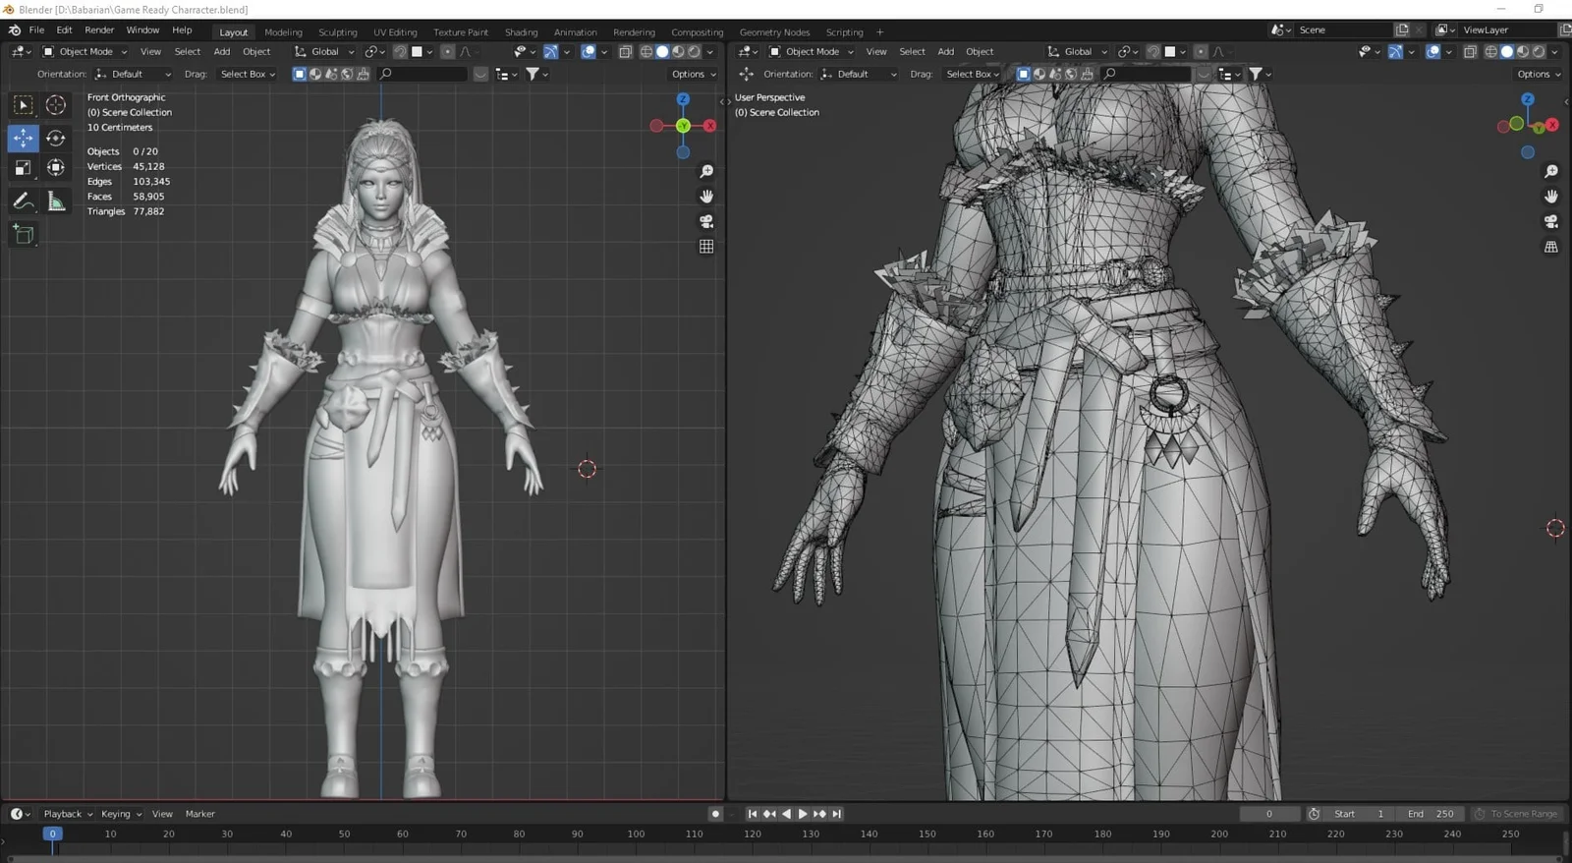Select the 3D Cursor tool

(x=56, y=105)
